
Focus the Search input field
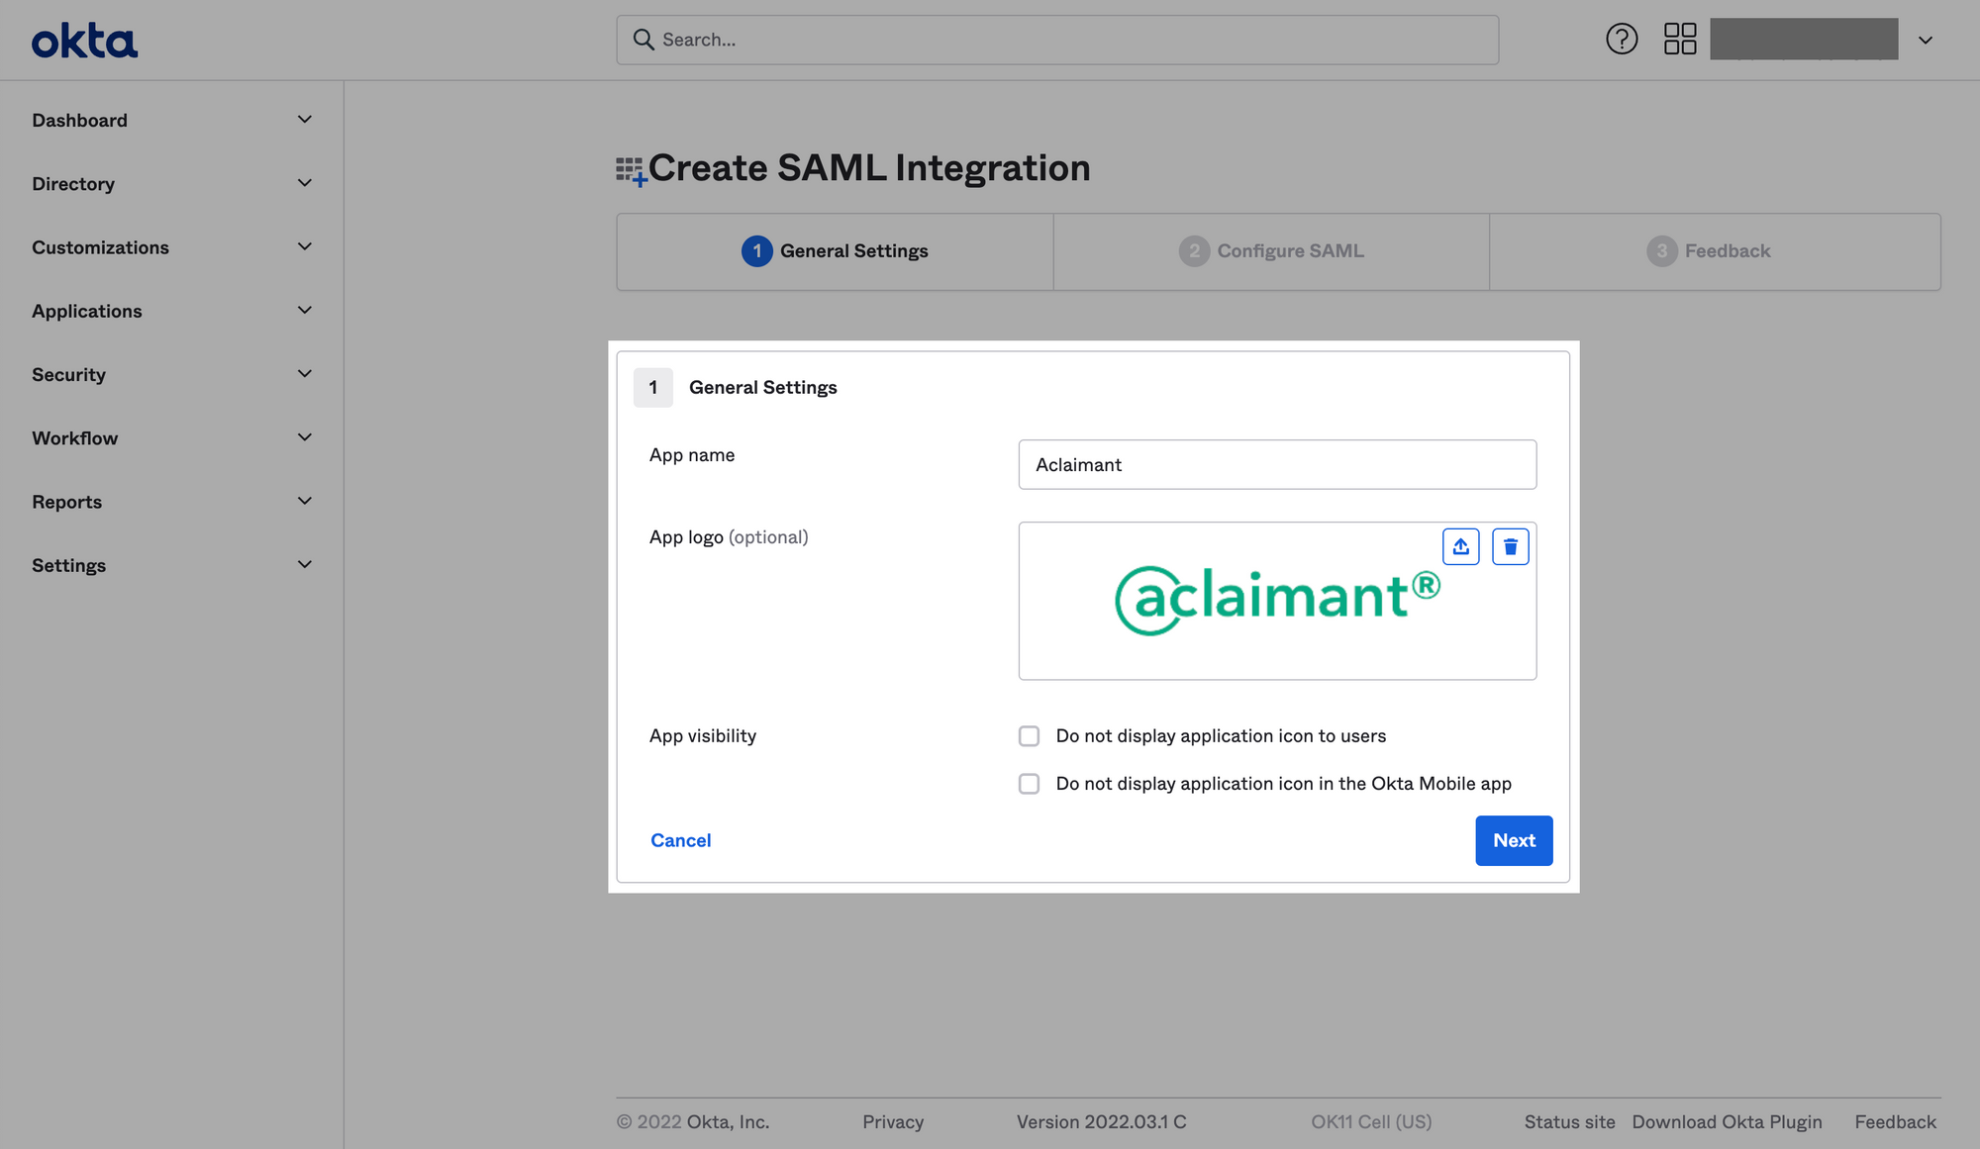coord(1057,40)
